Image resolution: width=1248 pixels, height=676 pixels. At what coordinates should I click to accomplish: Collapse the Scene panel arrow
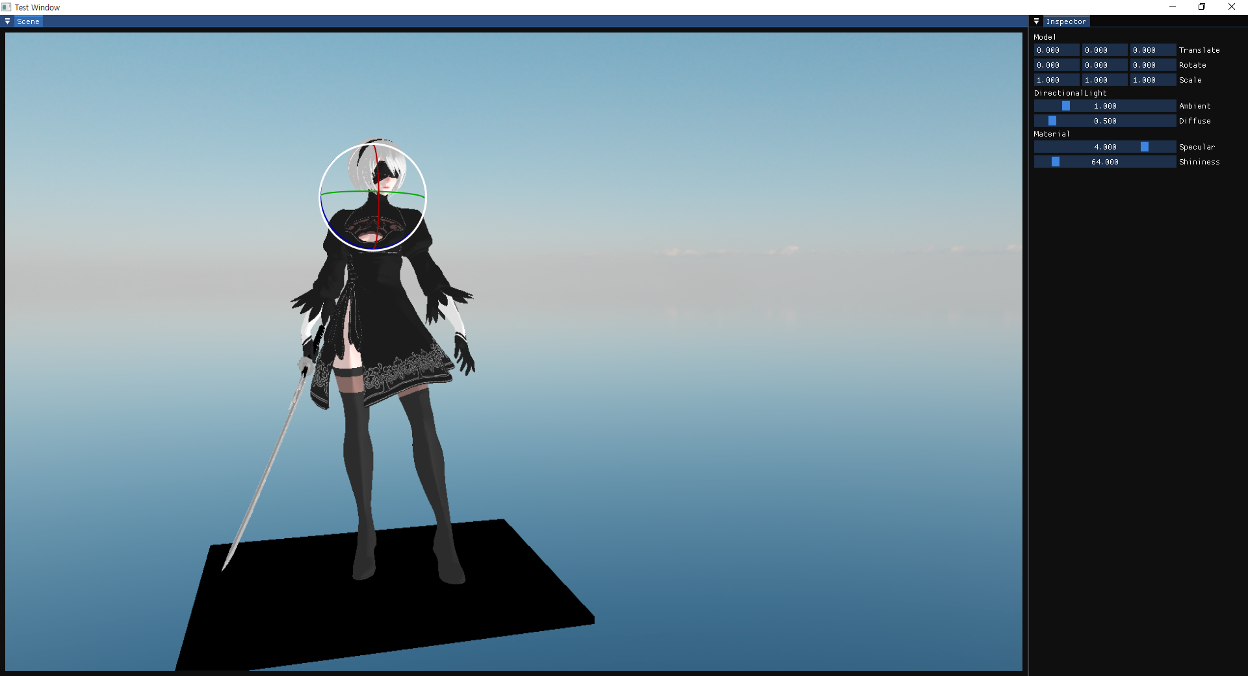click(7, 21)
